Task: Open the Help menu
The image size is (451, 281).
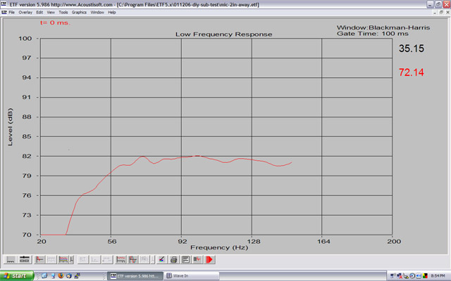Action: pyautogui.click(x=111, y=13)
